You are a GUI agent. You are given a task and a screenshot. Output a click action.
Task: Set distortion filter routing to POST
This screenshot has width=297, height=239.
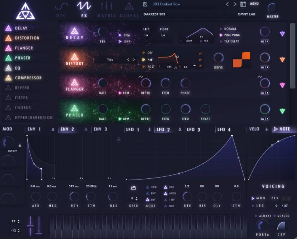145,67
